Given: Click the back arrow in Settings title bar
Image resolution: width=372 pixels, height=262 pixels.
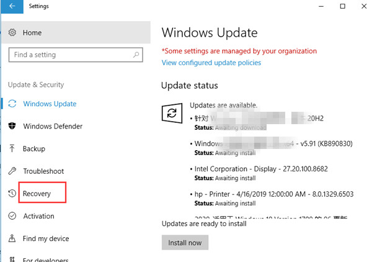Looking at the screenshot, I should [x=12, y=7].
